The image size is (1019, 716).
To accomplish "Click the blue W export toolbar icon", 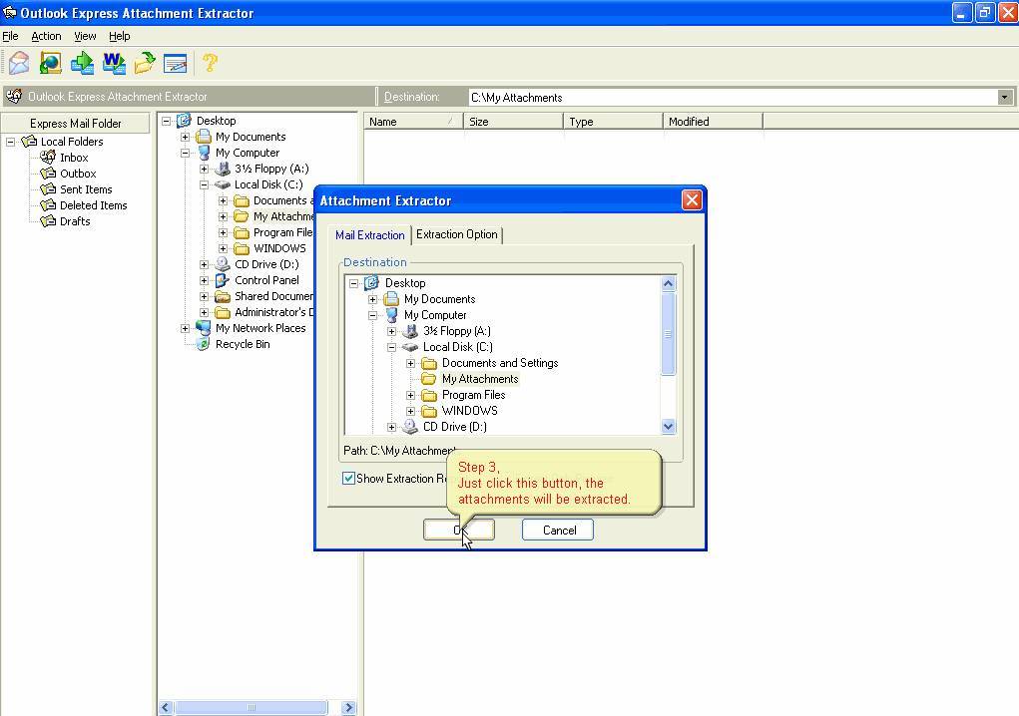I will click(x=114, y=63).
